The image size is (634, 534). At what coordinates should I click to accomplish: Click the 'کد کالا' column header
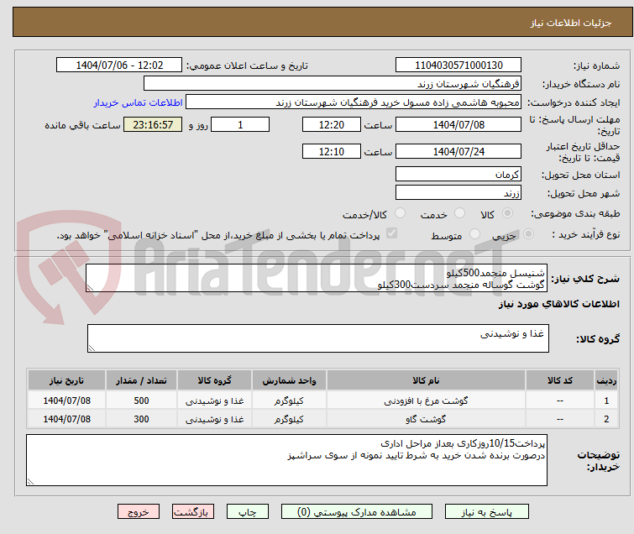(559, 380)
